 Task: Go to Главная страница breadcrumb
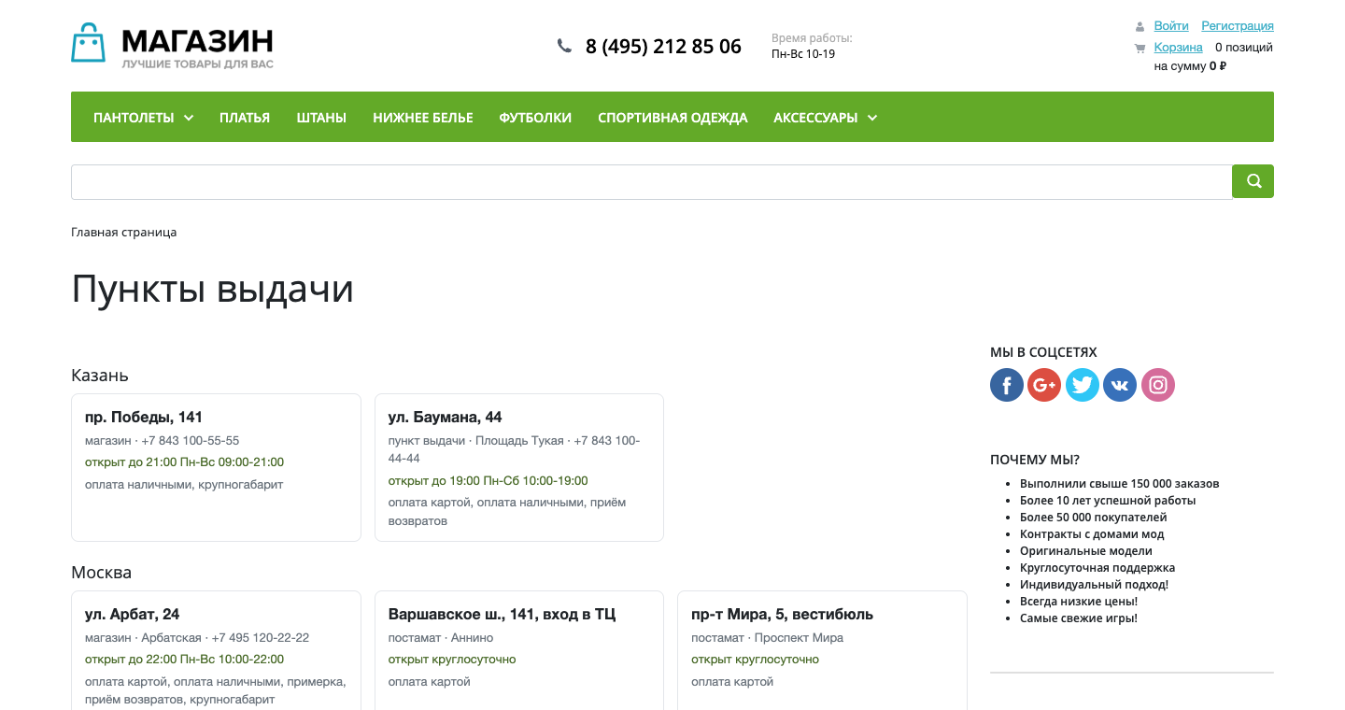point(124,232)
